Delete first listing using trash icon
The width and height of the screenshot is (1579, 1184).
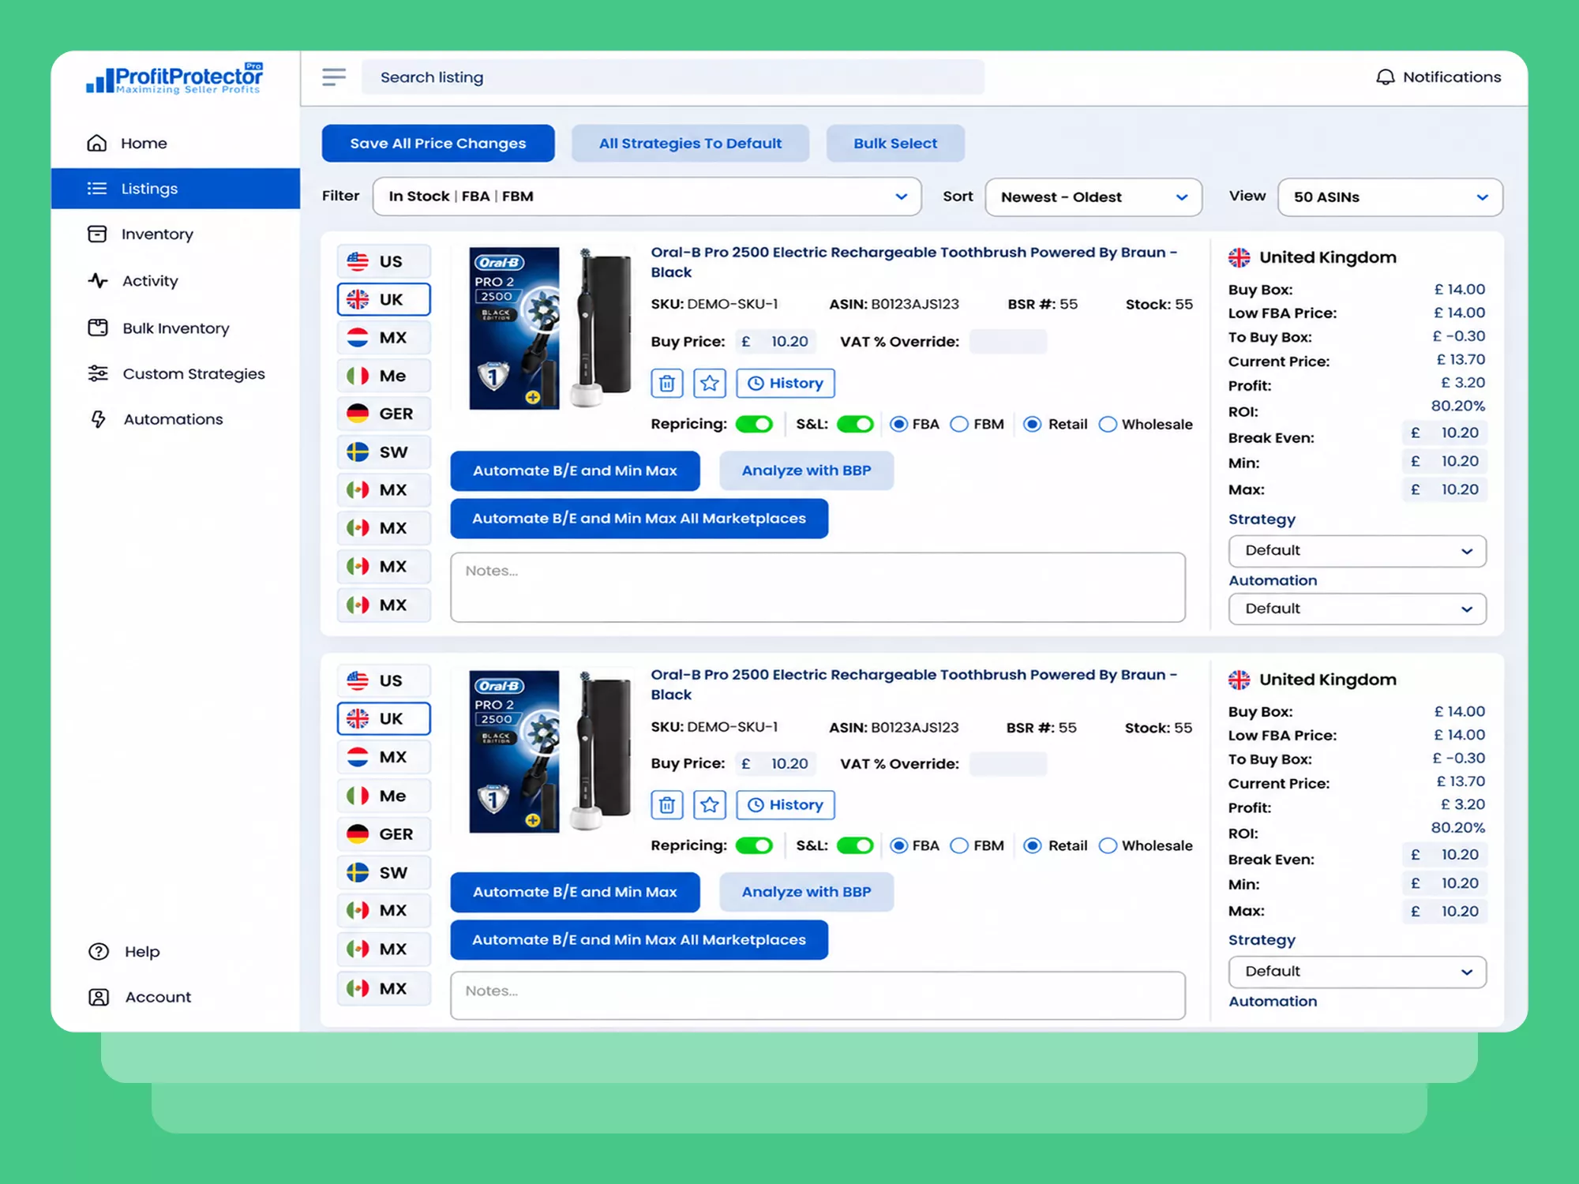point(667,383)
